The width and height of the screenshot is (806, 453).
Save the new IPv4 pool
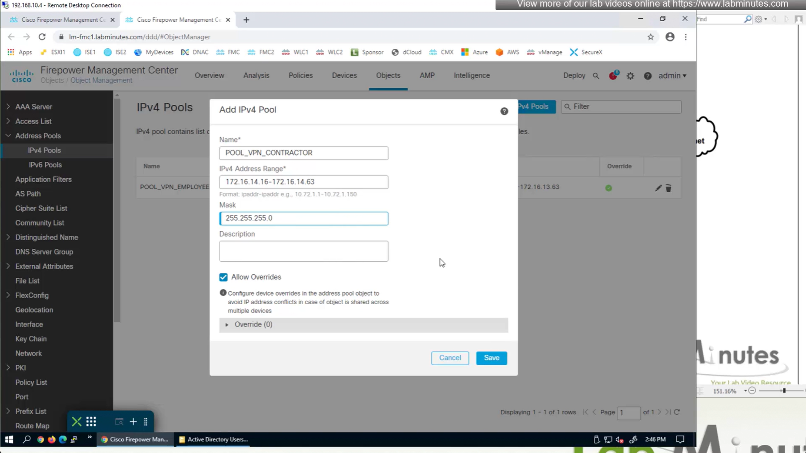click(x=491, y=358)
